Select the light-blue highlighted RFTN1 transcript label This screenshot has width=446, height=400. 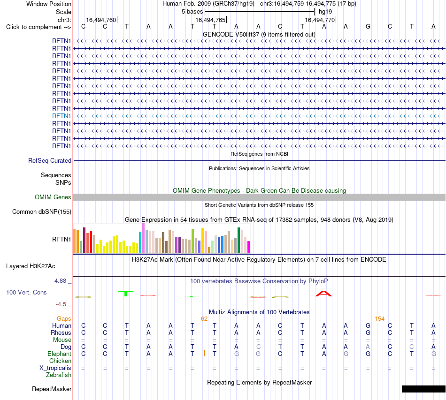(62, 116)
